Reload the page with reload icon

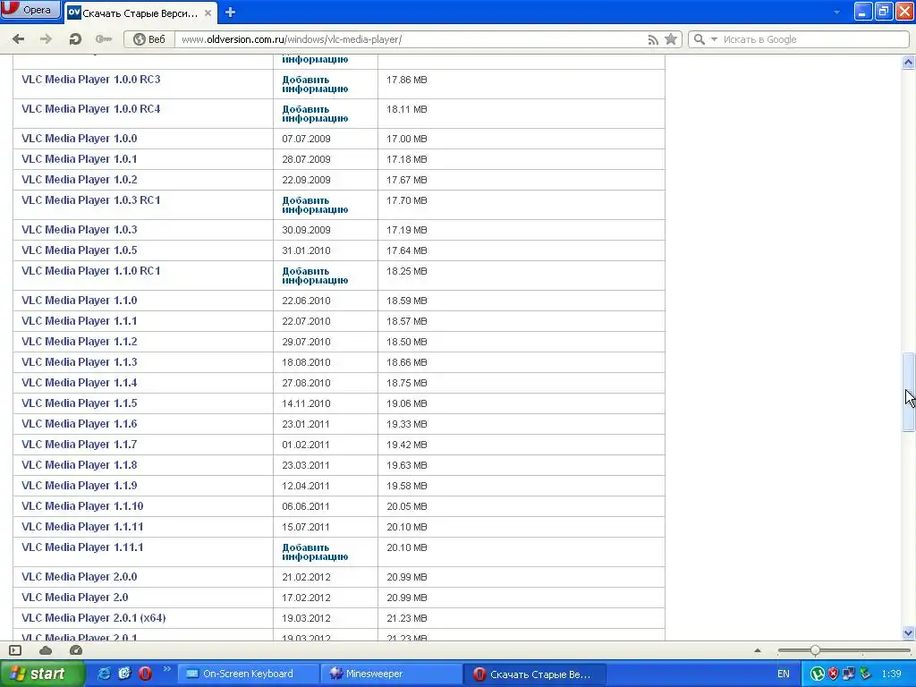click(x=75, y=39)
